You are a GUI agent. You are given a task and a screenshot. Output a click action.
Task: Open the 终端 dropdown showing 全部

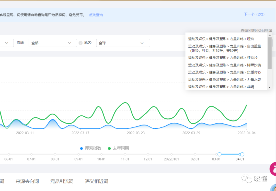coord(53,43)
